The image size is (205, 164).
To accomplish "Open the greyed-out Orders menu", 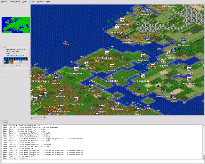I will [32, 2].
